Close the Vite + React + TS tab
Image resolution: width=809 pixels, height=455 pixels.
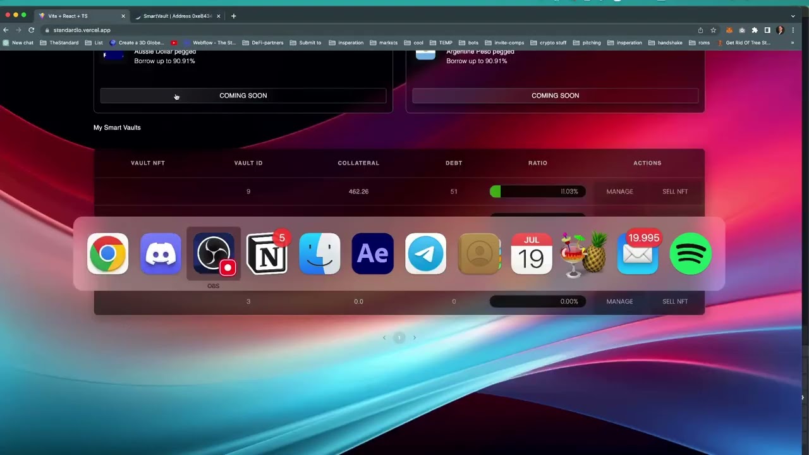(123, 16)
